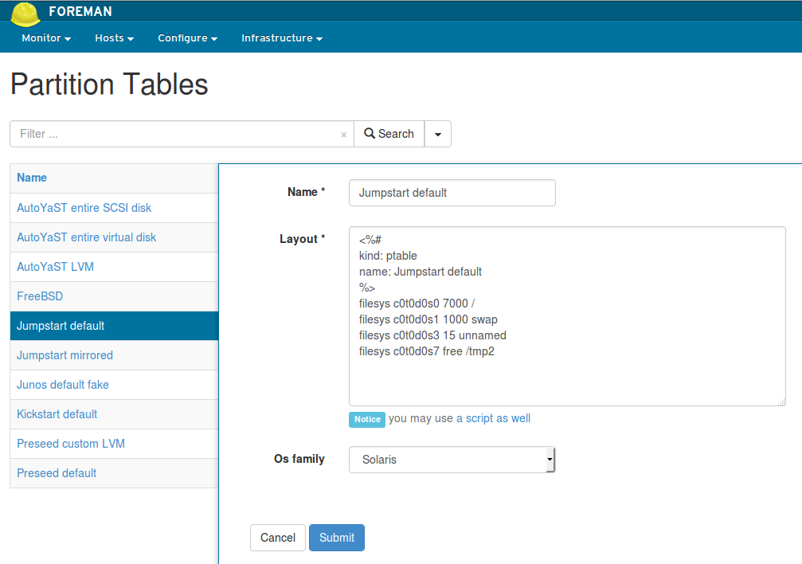Expand the search options dropdown arrow
This screenshot has width=802, height=564.
[438, 134]
